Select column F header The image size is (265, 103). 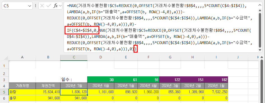point(148,58)
